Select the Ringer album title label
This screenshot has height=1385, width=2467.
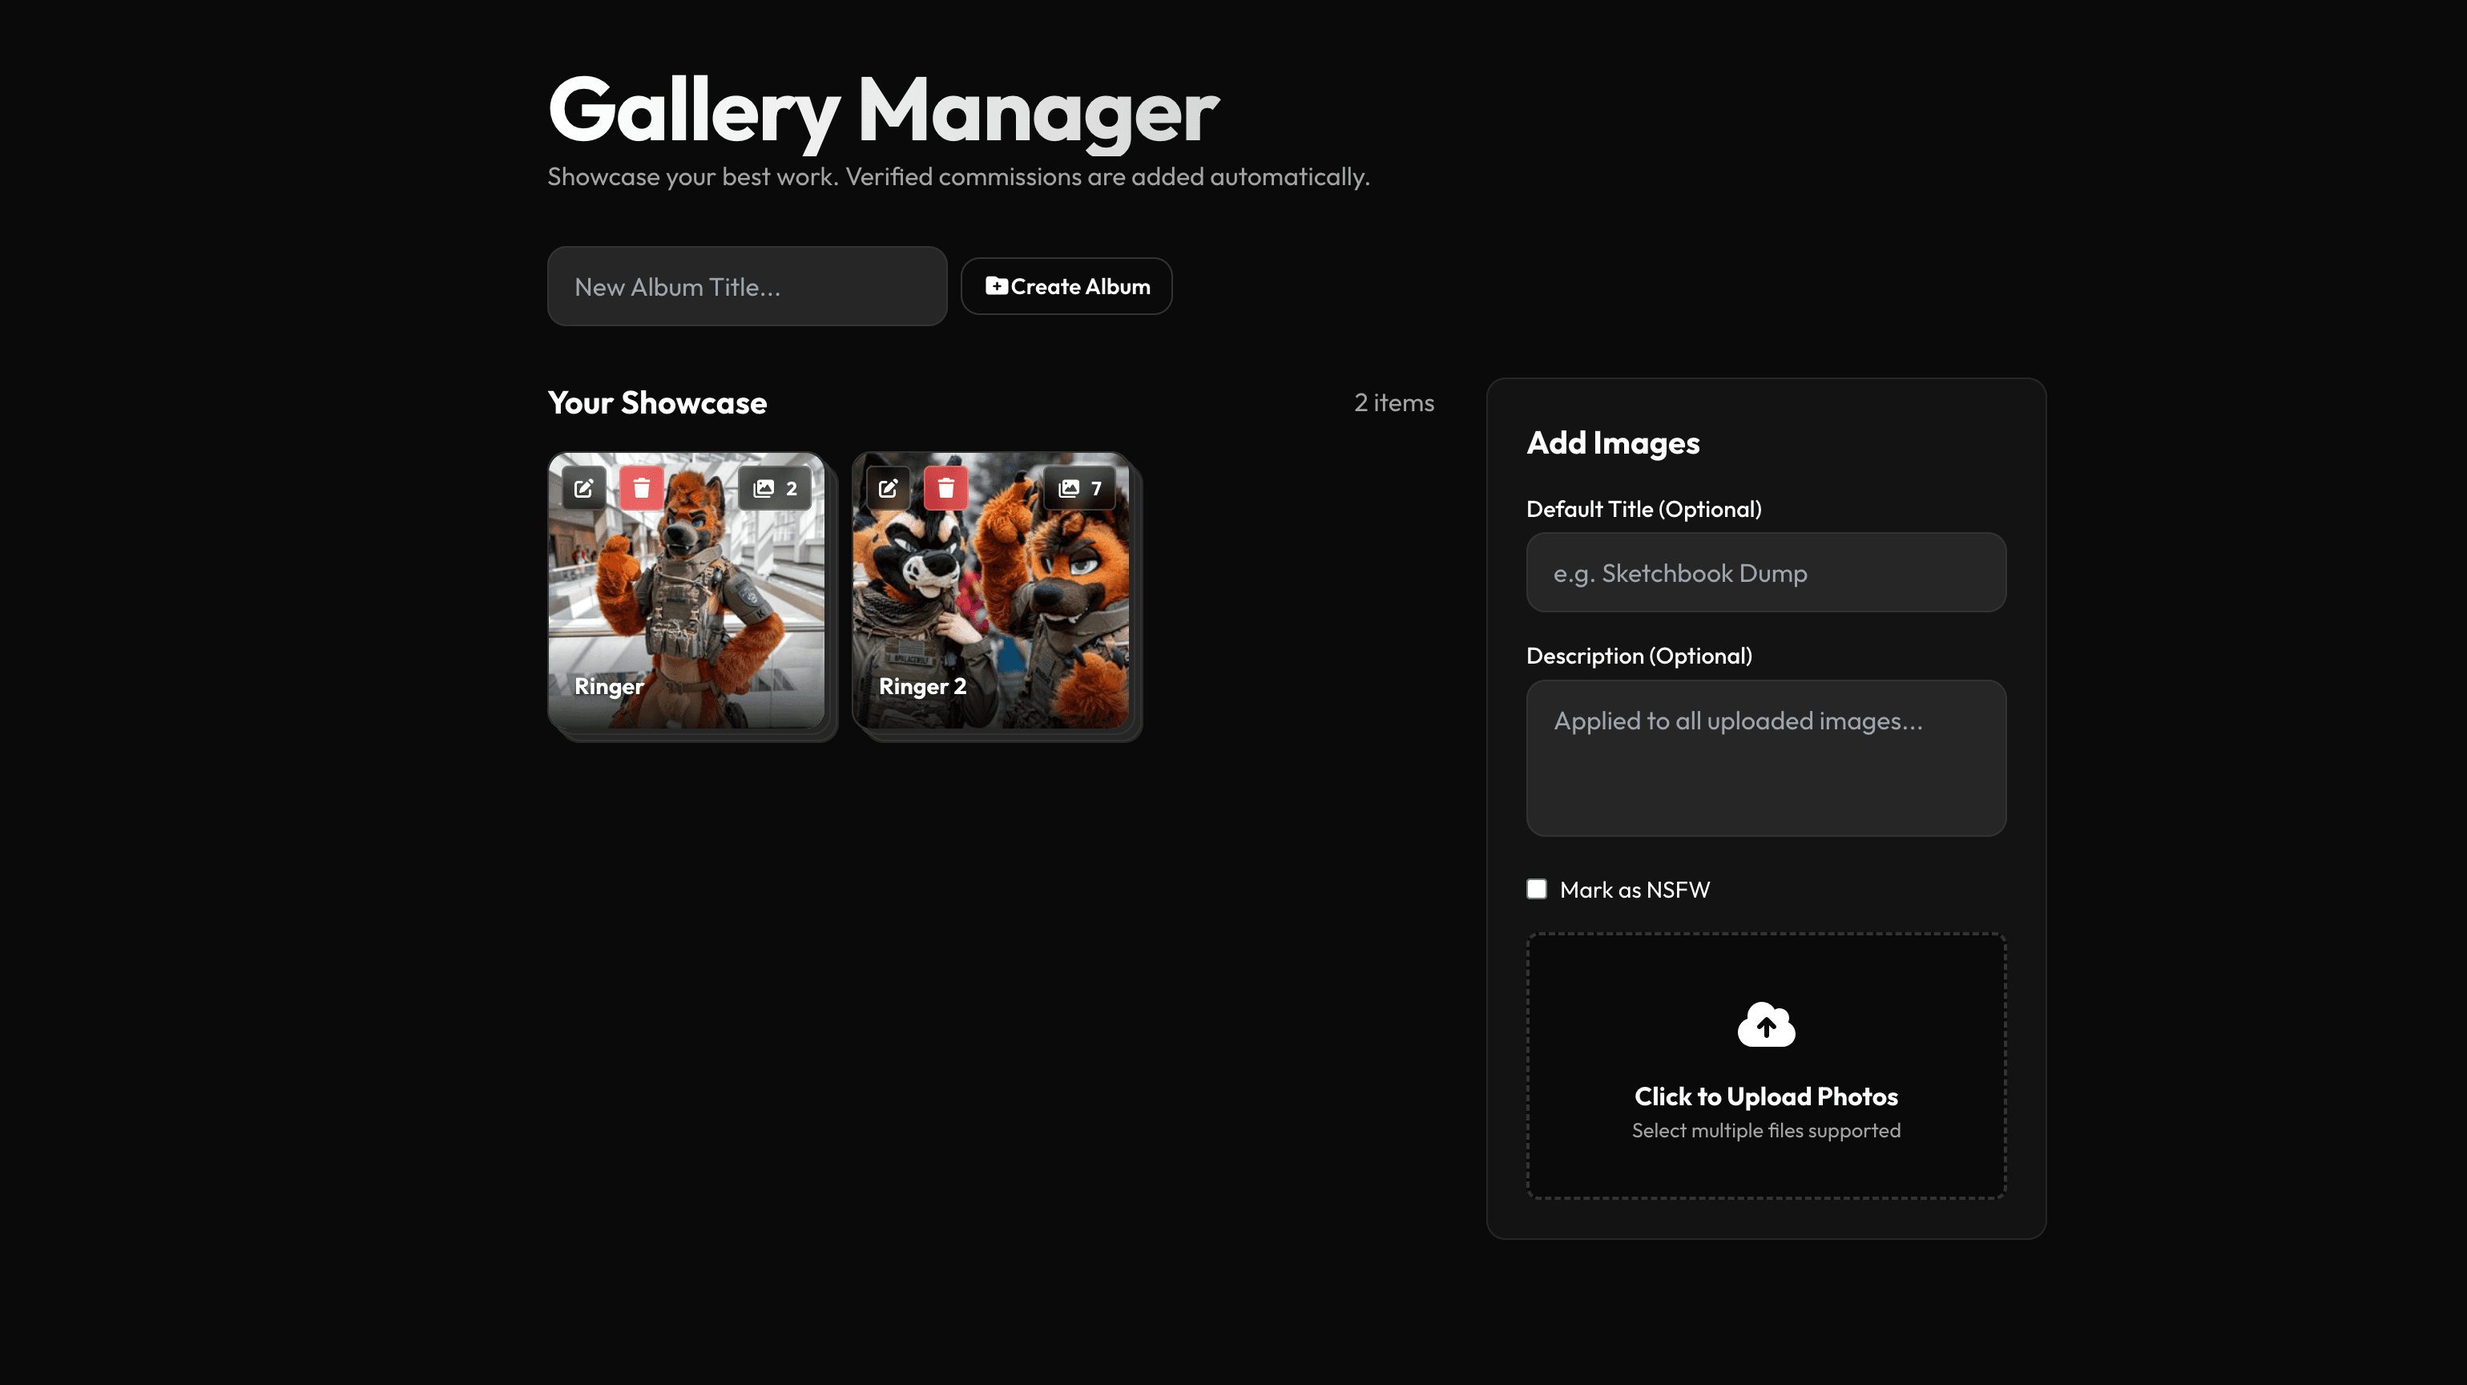(x=609, y=686)
